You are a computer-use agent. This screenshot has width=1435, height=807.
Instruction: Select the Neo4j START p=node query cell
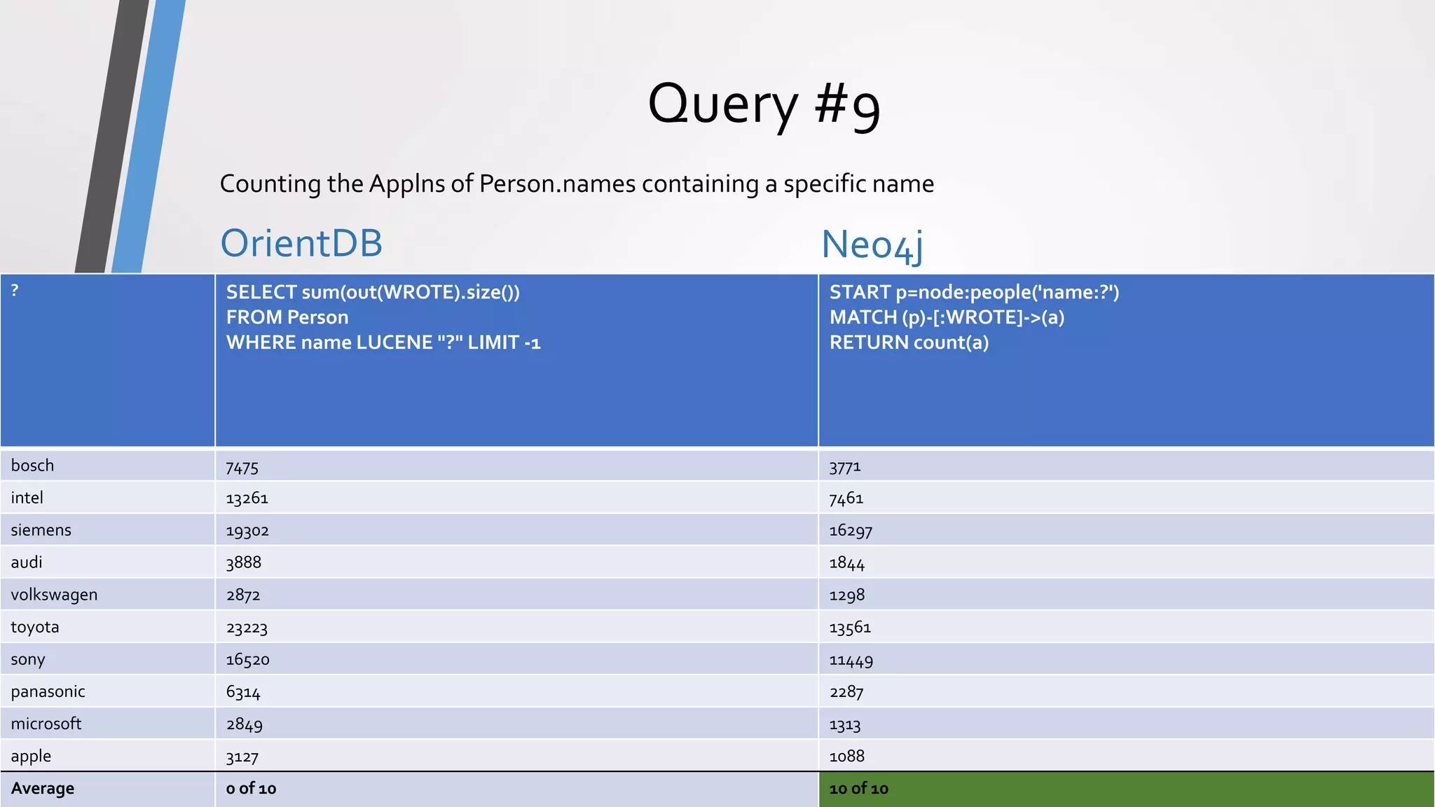(1126, 360)
